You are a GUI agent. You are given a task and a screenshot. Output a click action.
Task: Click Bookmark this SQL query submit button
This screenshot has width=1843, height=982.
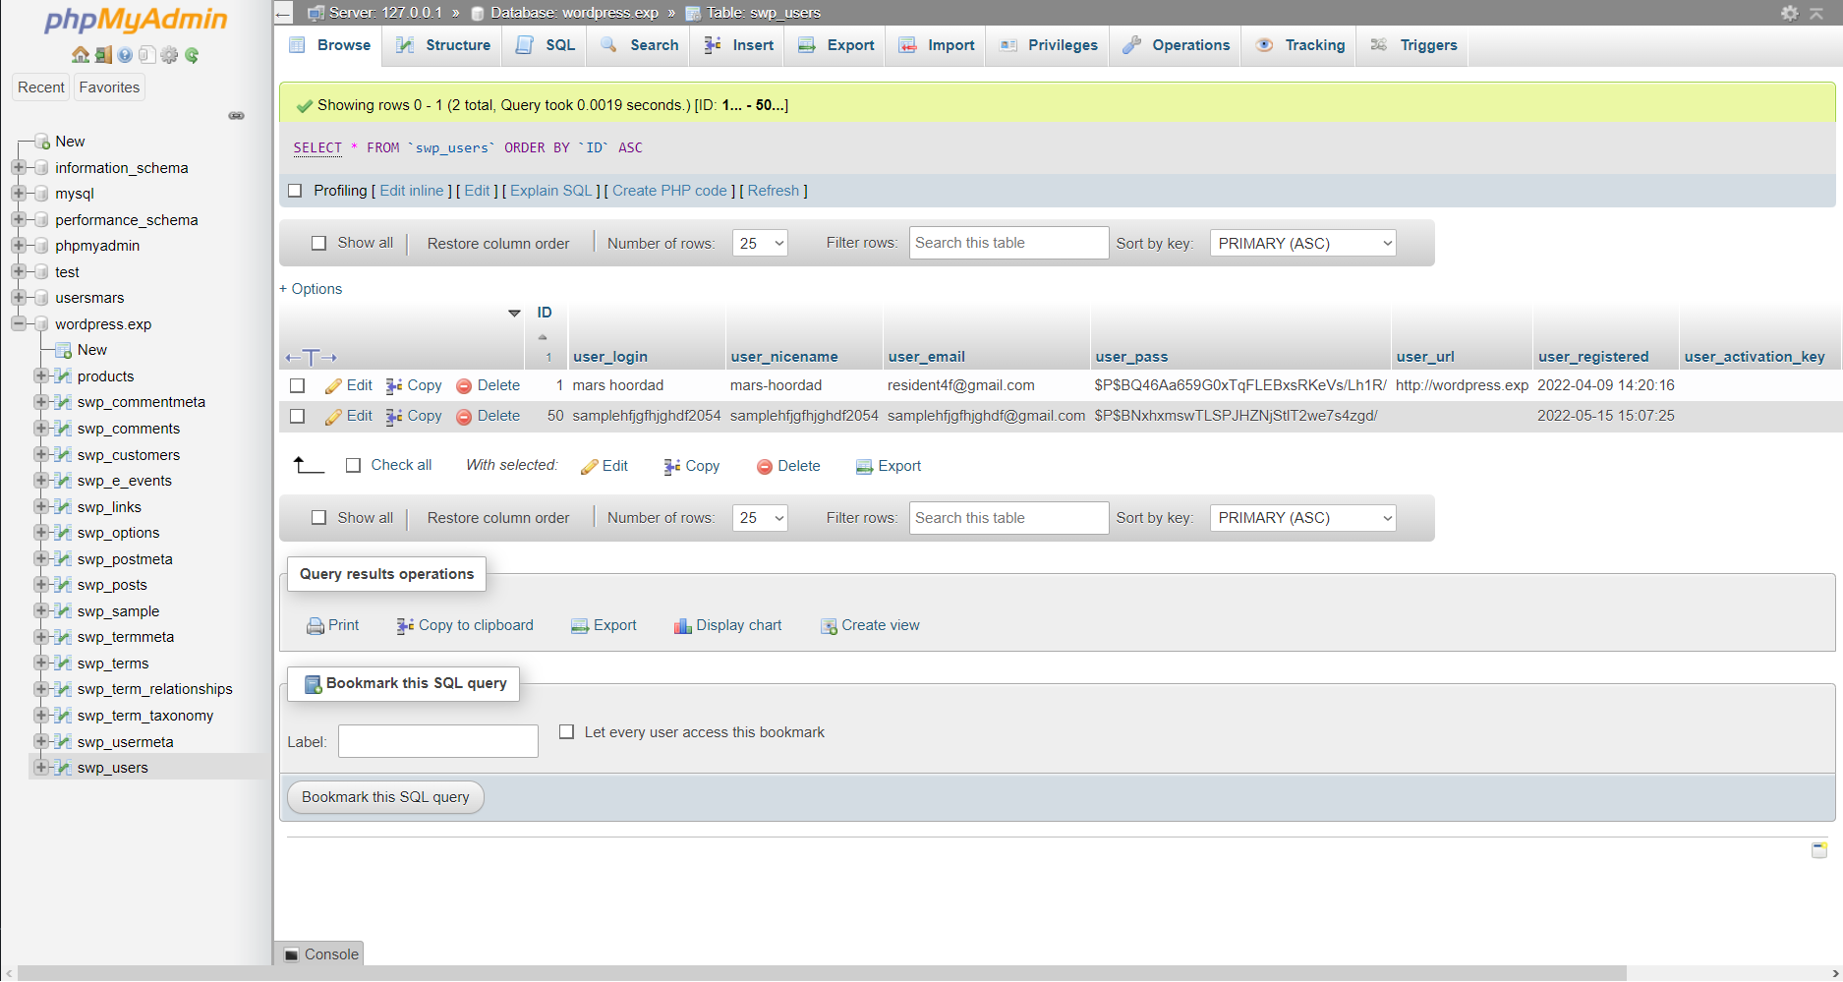tap(385, 797)
